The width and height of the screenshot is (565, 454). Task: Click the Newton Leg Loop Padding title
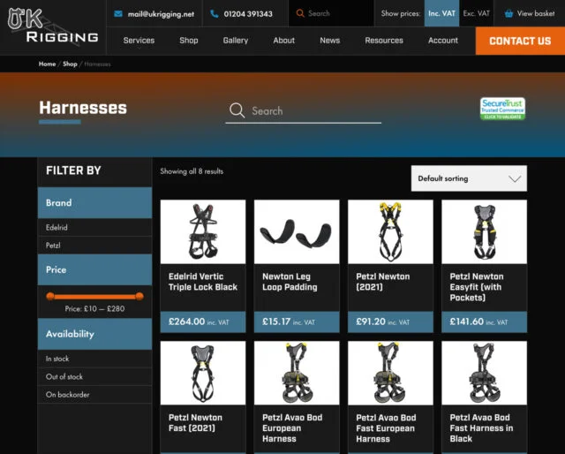click(x=290, y=282)
